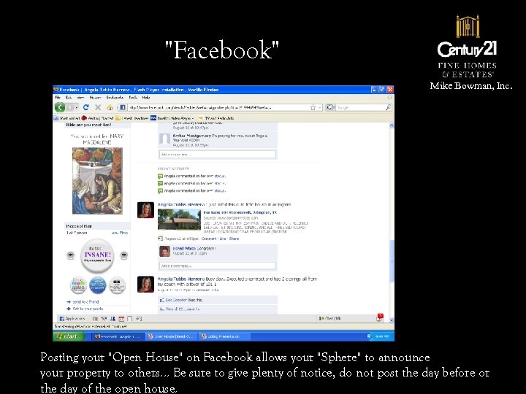Show the next piece of flair
This screenshot has width=526, height=394.
(x=123, y=255)
